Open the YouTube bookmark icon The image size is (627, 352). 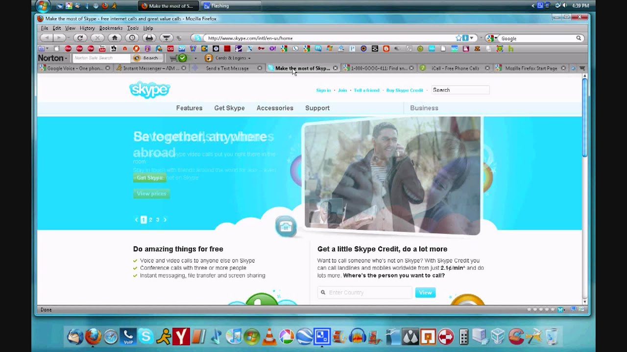tap(102, 48)
